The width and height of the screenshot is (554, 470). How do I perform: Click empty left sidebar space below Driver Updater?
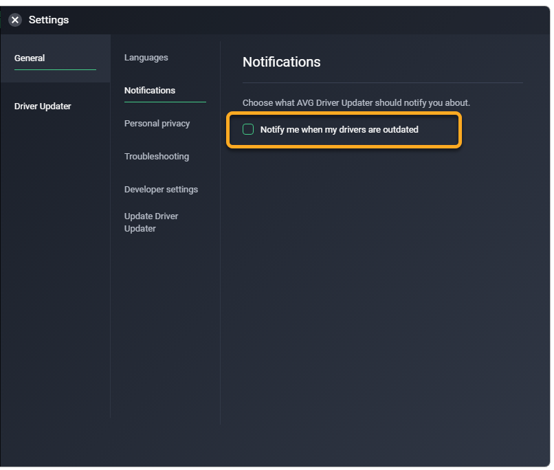pos(55,275)
